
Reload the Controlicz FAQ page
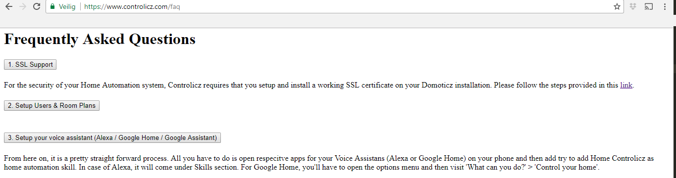(37, 7)
